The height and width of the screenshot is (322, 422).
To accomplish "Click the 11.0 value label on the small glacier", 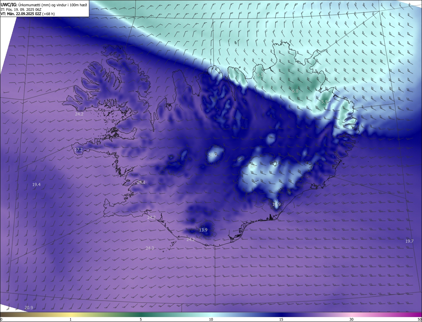I will [213, 155].
